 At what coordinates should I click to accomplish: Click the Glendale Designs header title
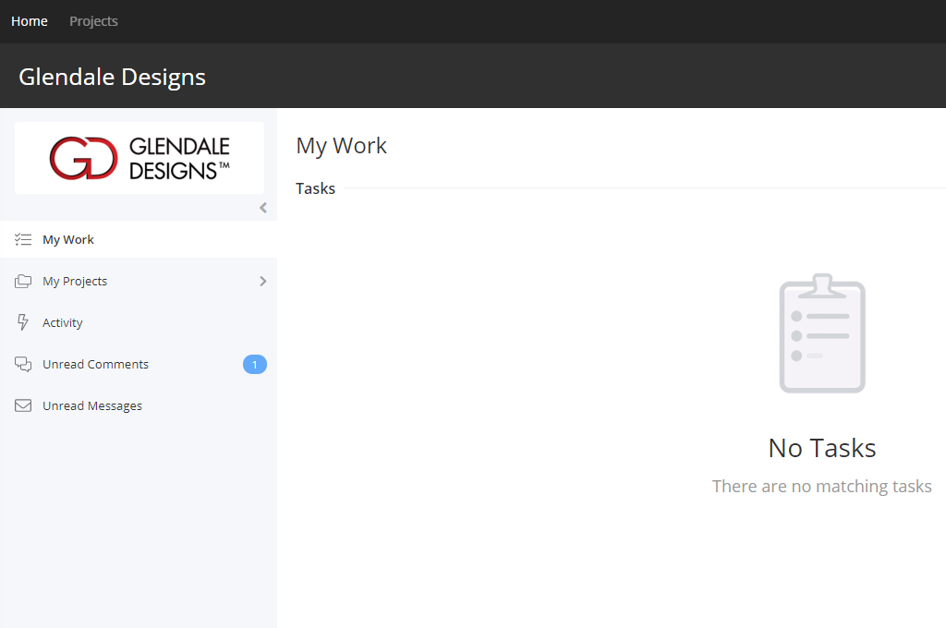coord(112,77)
